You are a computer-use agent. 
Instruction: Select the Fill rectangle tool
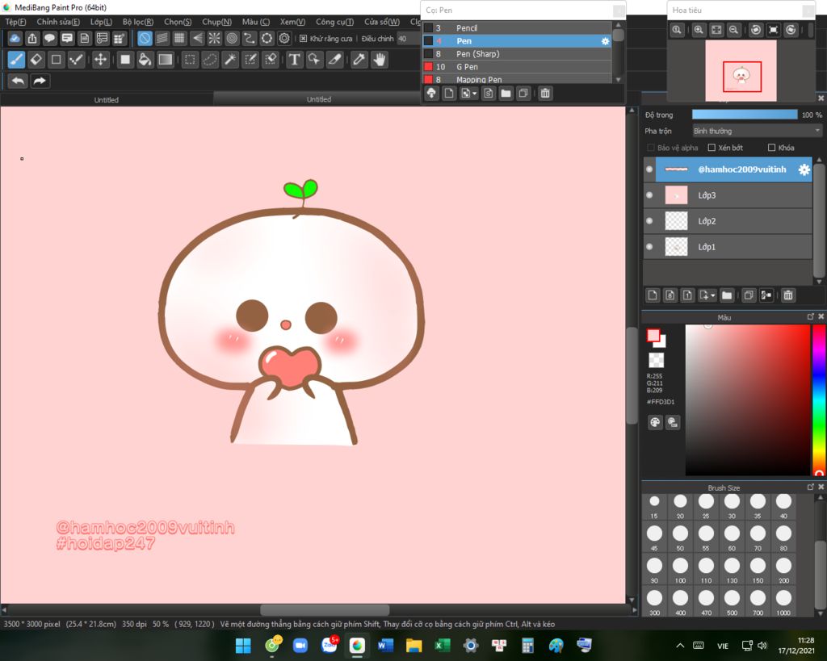pos(125,60)
